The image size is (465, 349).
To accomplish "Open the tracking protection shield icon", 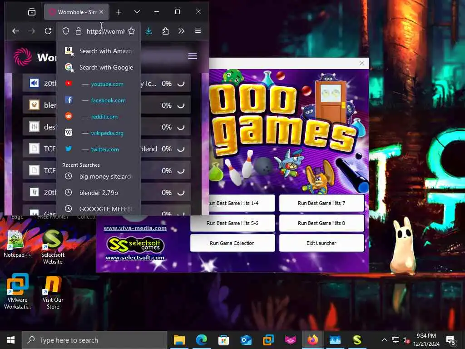I will [66, 31].
